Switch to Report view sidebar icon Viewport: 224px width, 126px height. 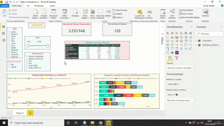click(x=3, y=27)
